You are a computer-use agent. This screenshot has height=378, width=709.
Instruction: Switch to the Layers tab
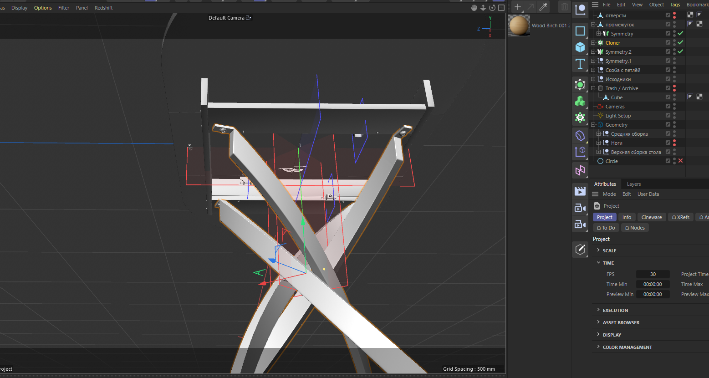[x=633, y=184]
